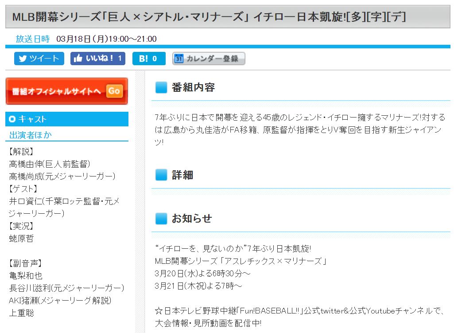Click the calendar 31 icon

(x=178, y=59)
